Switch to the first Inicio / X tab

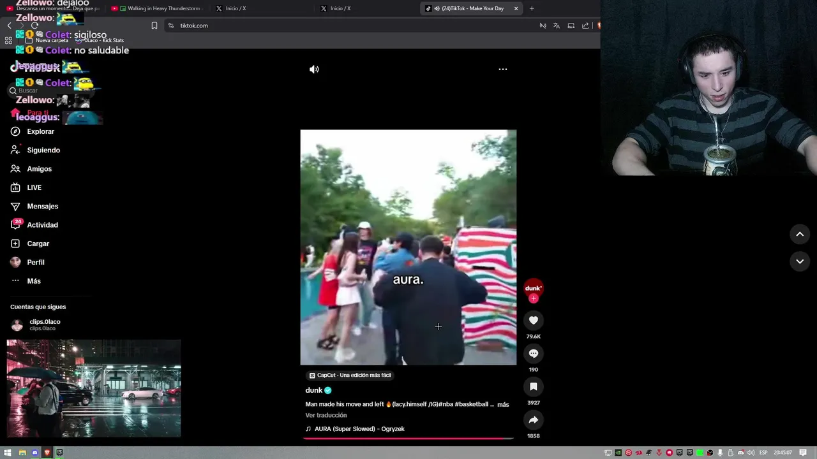pyautogui.click(x=236, y=8)
